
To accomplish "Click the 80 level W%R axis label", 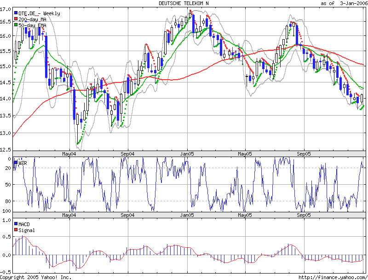I will [x=8, y=201].
